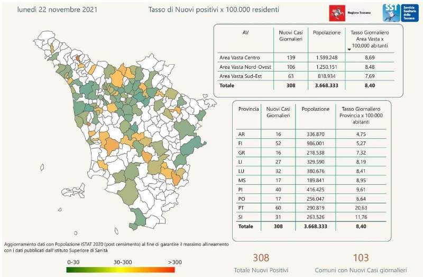The height and width of the screenshot is (277, 423).
Task: Click the 308 Totale Nuovi Positivi card
Action: tap(261, 263)
